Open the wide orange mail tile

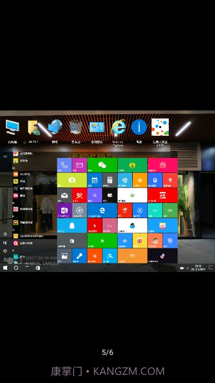pyautogui.click(x=132, y=256)
